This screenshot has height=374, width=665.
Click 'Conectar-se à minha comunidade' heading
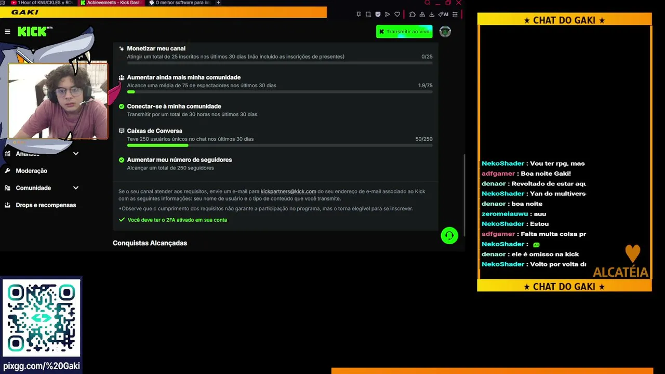(174, 106)
